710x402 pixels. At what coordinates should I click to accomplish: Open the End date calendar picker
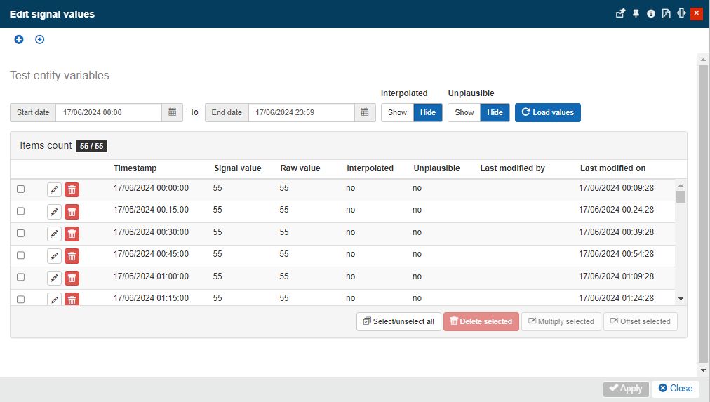365,112
